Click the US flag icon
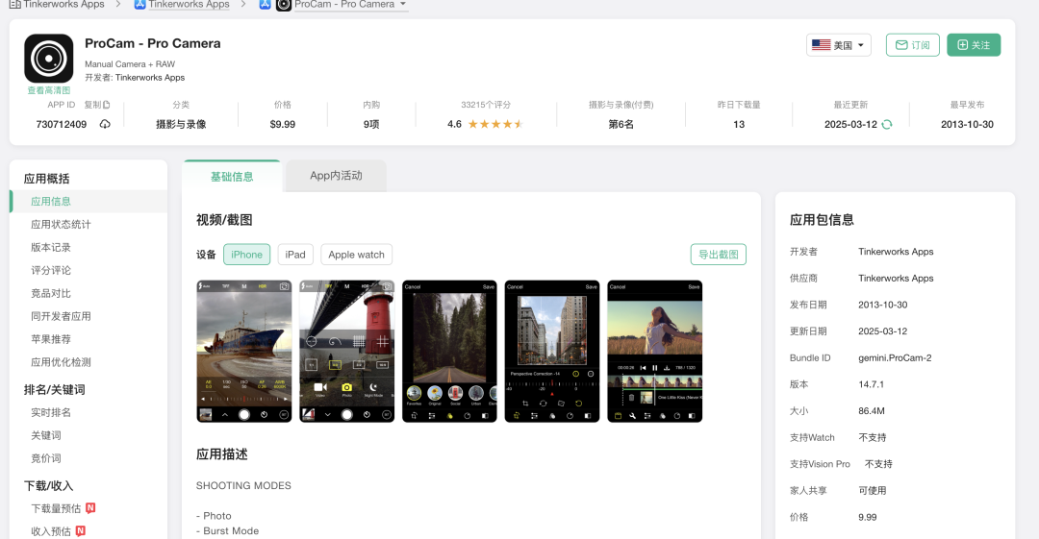The width and height of the screenshot is (1039, 539). [x=821, y=45]
